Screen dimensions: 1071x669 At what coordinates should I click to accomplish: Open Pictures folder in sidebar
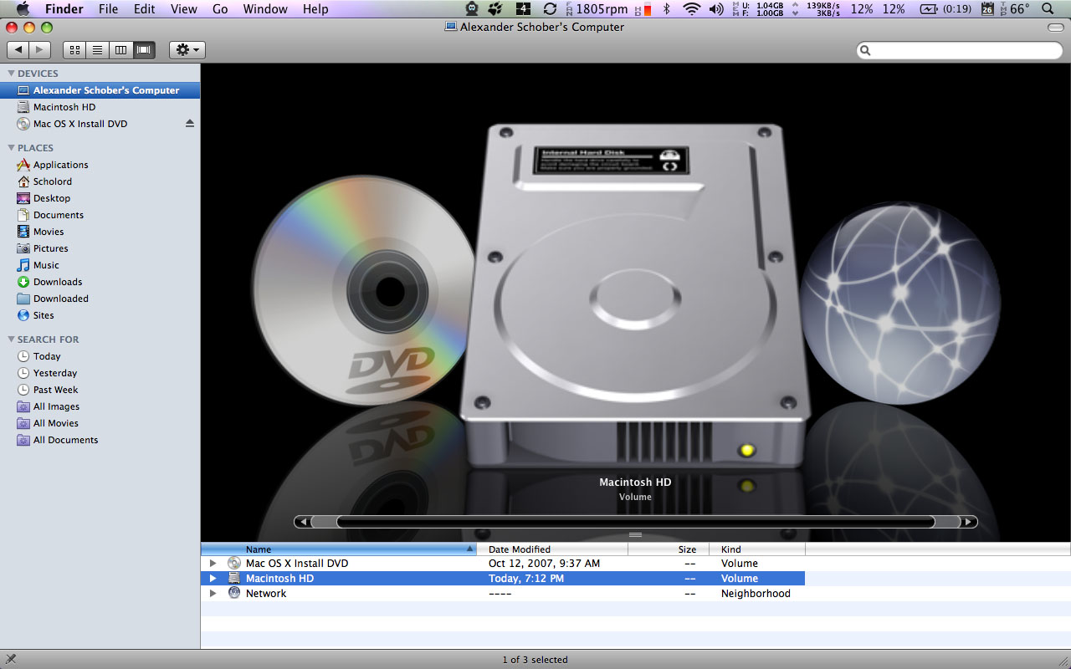coord(100,248)
